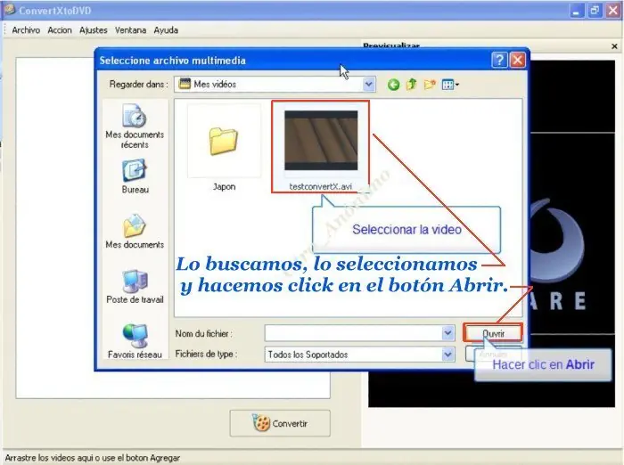Open the Bureau location
Viewport: 624px width, 465px height.
(135, 176)
